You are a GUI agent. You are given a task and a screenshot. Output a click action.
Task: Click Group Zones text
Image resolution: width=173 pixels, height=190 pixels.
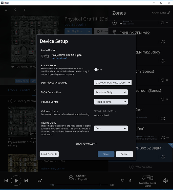click(x=159, y=13)
